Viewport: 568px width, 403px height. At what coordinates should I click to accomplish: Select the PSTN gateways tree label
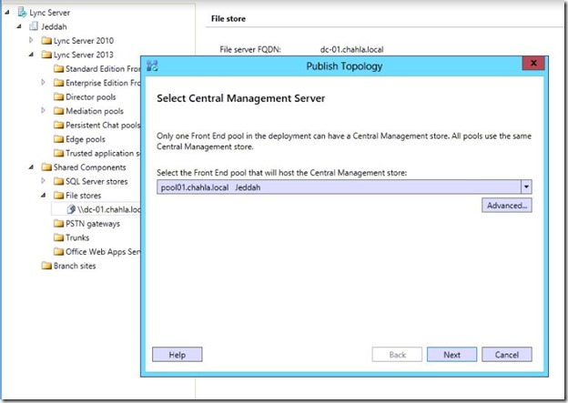point(93,224)
